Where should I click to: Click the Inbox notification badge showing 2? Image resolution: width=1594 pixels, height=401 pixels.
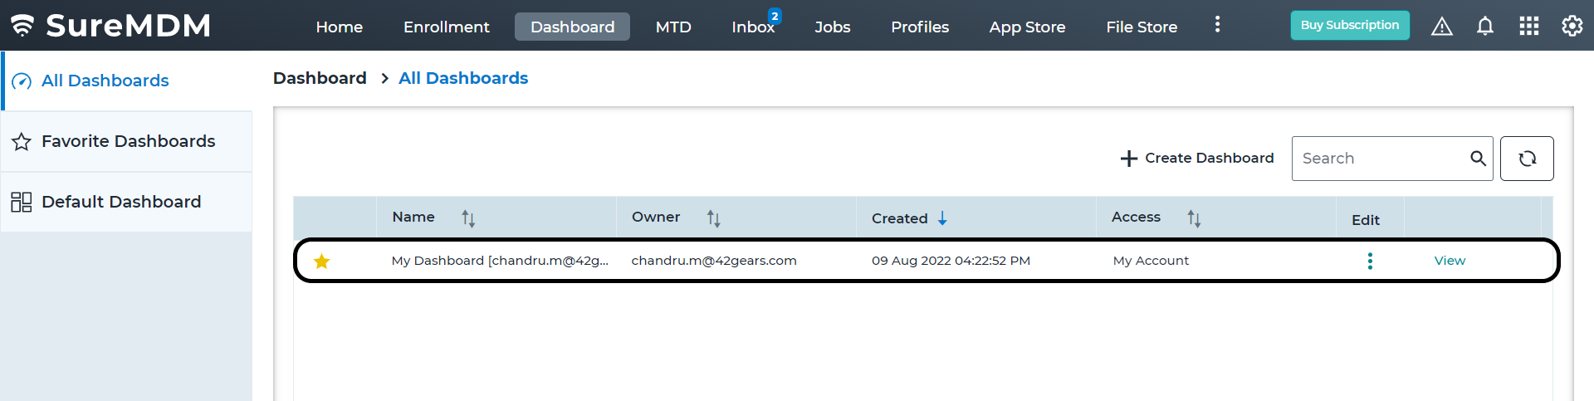click(775, 16)
